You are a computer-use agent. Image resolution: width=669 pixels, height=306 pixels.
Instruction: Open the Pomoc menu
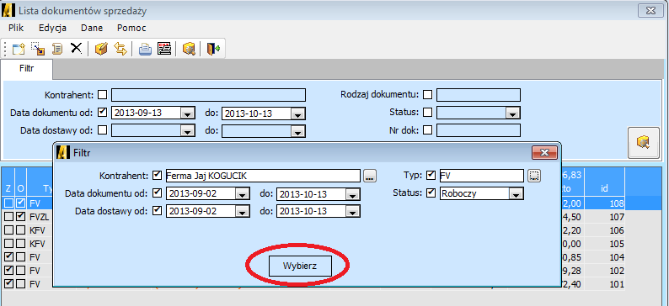pos(131,28)
